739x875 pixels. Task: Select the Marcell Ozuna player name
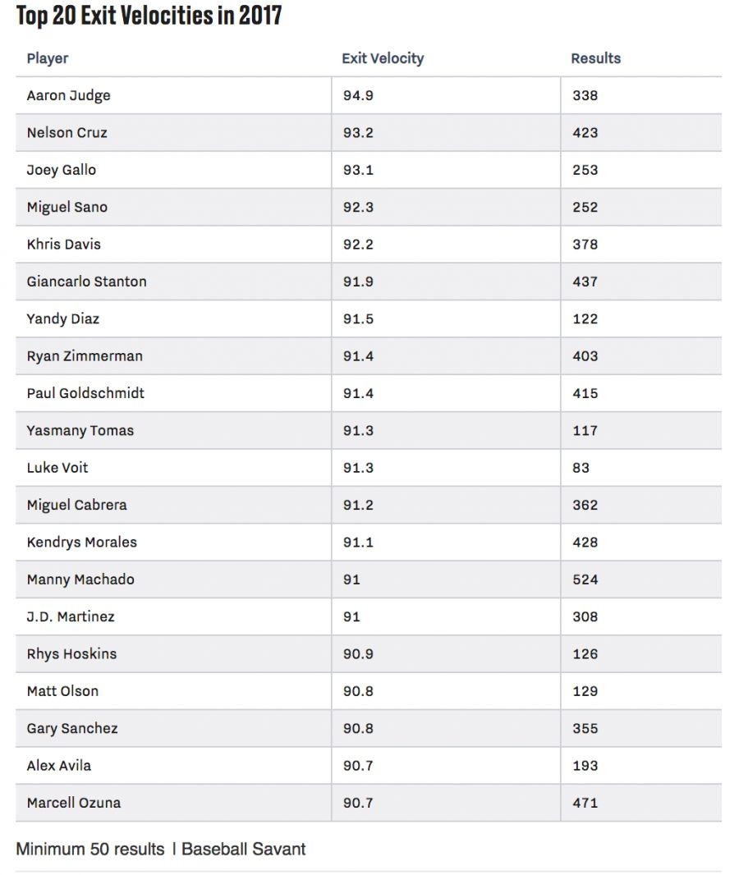(73, 803)
